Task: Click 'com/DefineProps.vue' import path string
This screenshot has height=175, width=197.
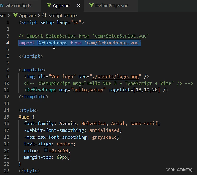Action: coord(113,43)
